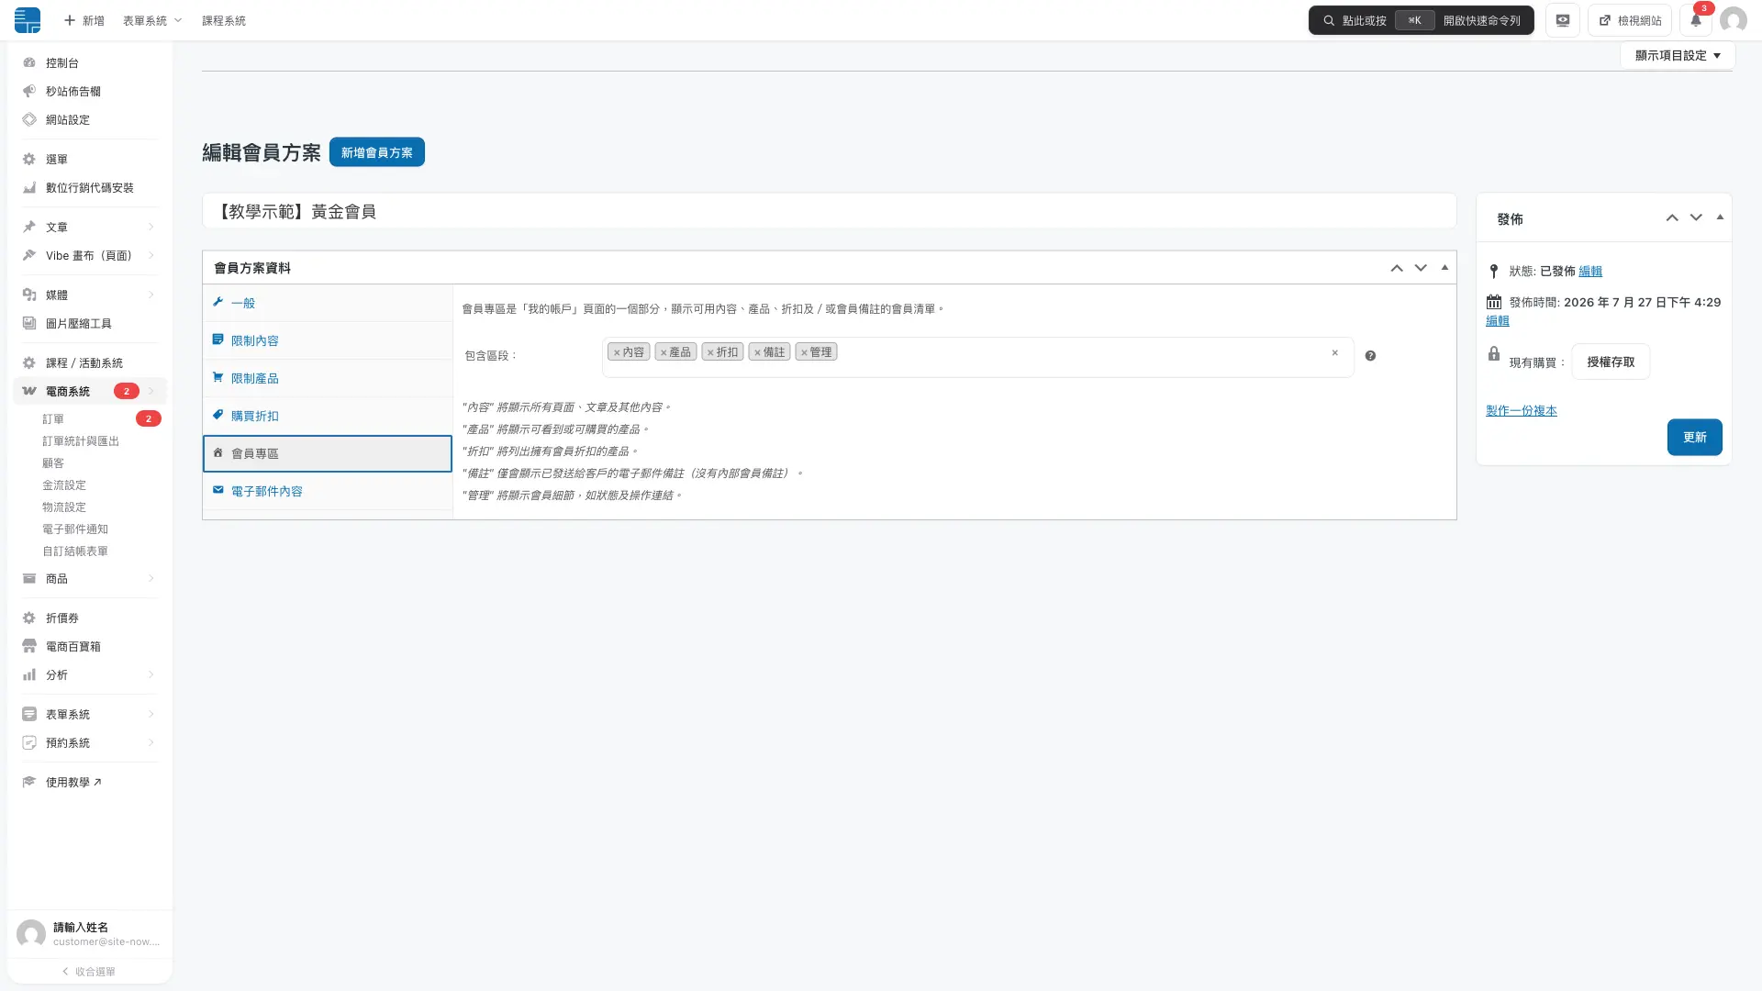Screen dimensions: 1762x991
Task: Open the 訂單 submenu item
Action: point(53,418)
